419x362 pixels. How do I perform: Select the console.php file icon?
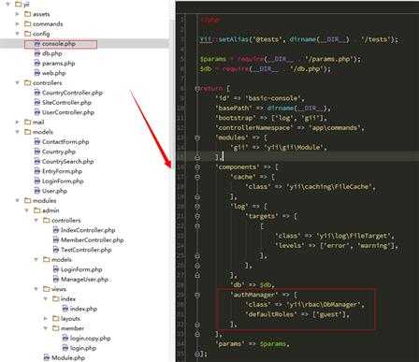click(37, 44)
